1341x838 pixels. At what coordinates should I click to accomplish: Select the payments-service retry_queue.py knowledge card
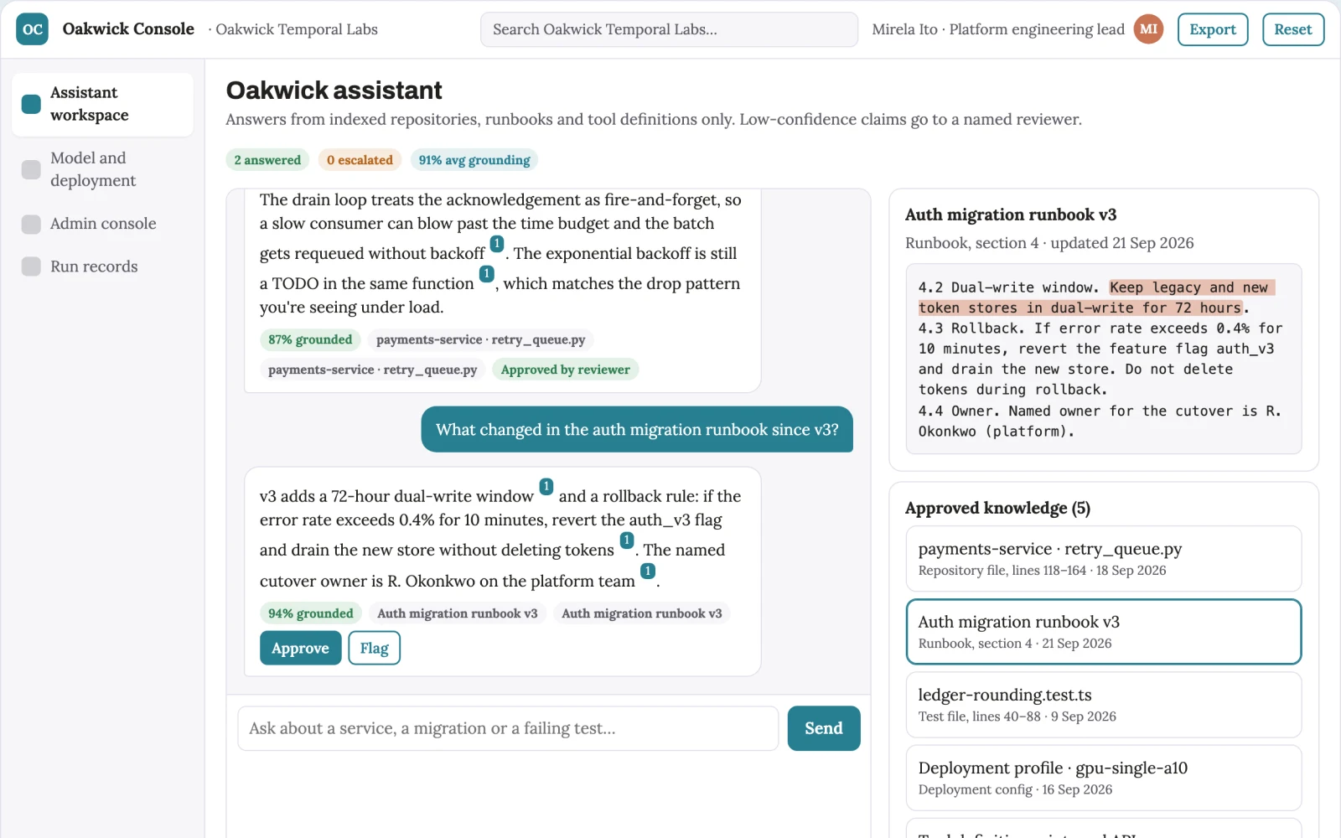[x=1103, y=559]
